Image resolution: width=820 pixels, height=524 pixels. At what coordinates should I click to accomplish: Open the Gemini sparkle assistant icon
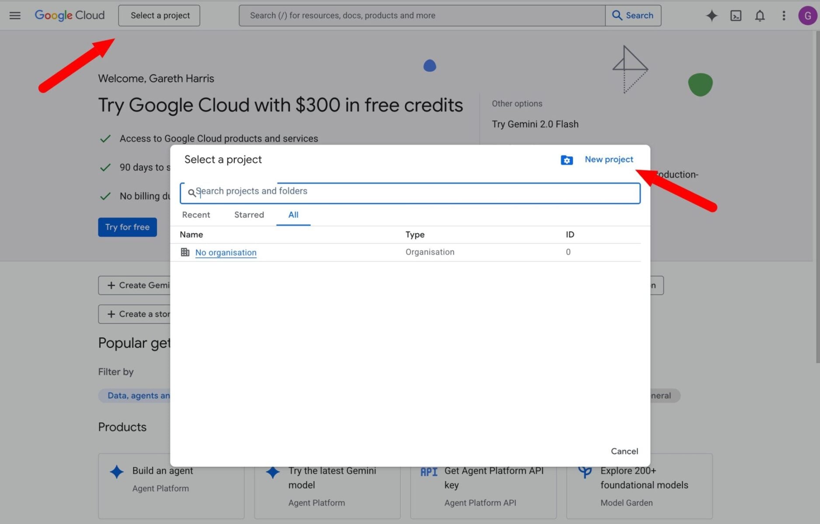[x=712, y=16]
